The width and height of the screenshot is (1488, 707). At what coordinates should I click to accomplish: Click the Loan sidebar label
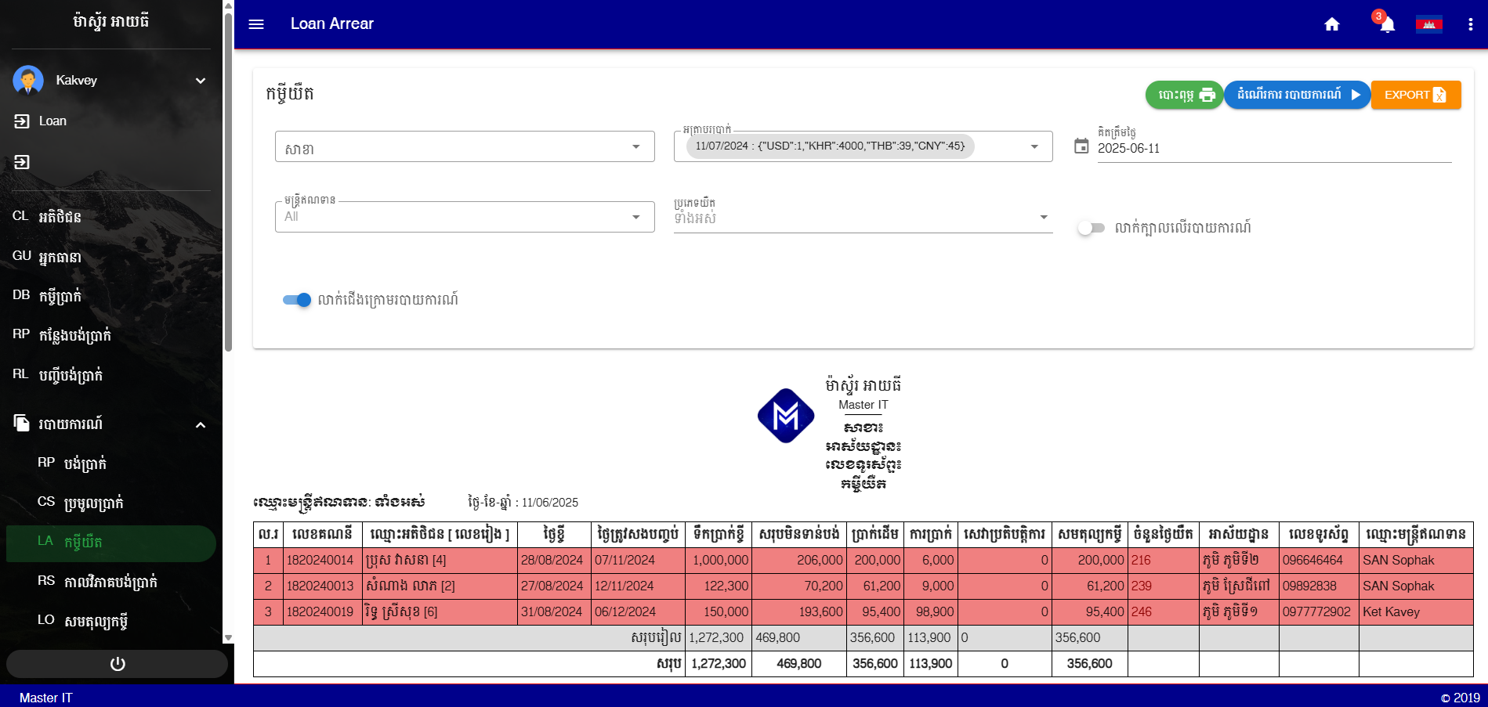(x=52, y=121)
